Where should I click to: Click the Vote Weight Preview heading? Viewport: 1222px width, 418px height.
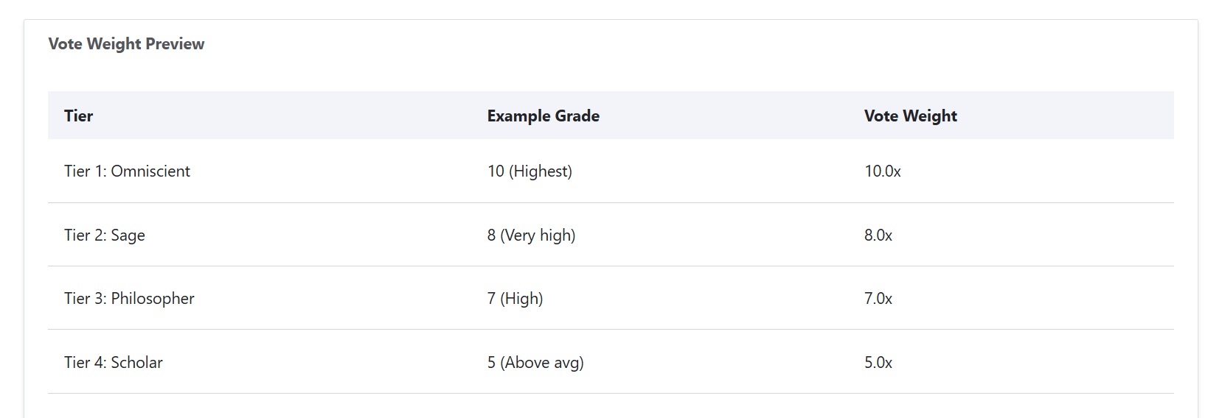tap(126, 44)
